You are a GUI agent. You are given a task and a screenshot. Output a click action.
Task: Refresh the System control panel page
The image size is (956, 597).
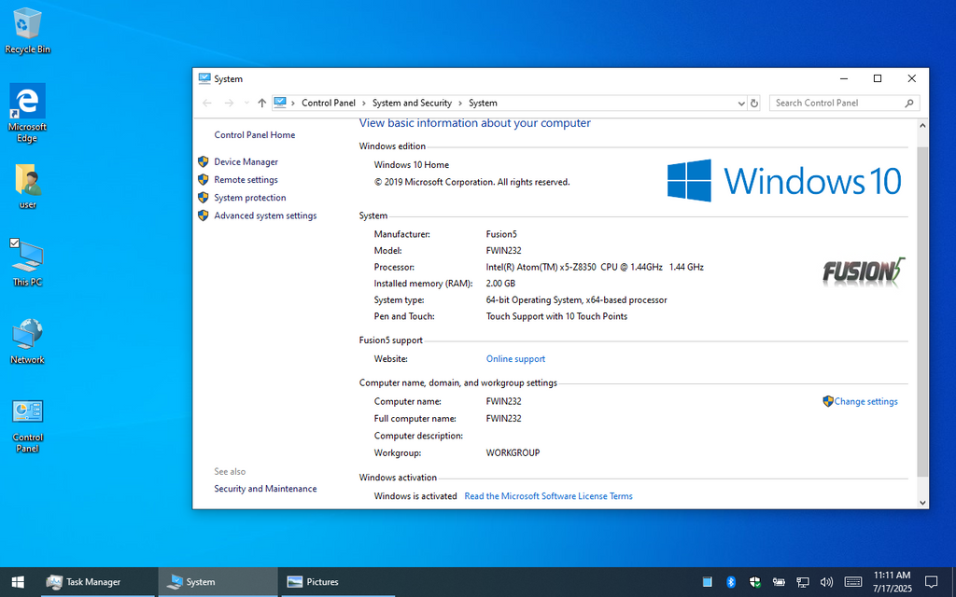[x=754, y=104]
